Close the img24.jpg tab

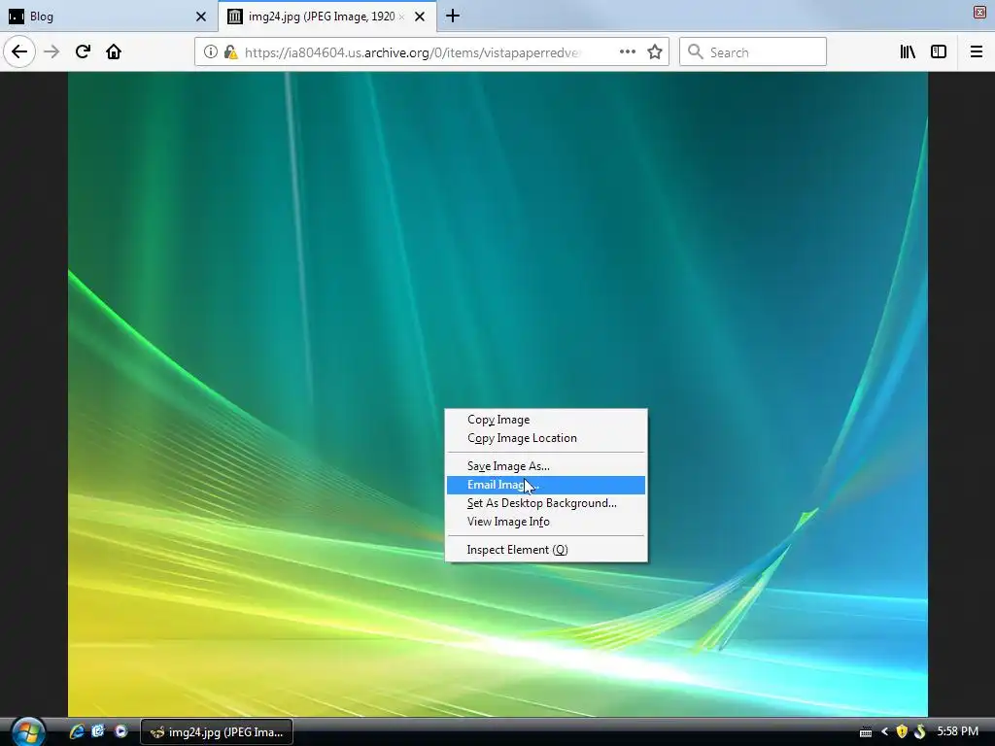point(420,17)
